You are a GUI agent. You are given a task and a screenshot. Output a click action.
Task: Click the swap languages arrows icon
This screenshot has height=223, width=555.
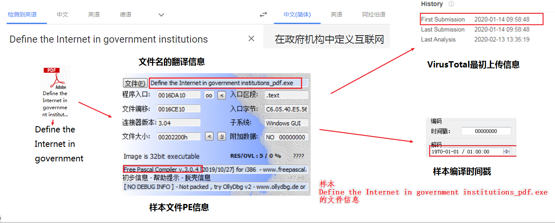[263, 14]
